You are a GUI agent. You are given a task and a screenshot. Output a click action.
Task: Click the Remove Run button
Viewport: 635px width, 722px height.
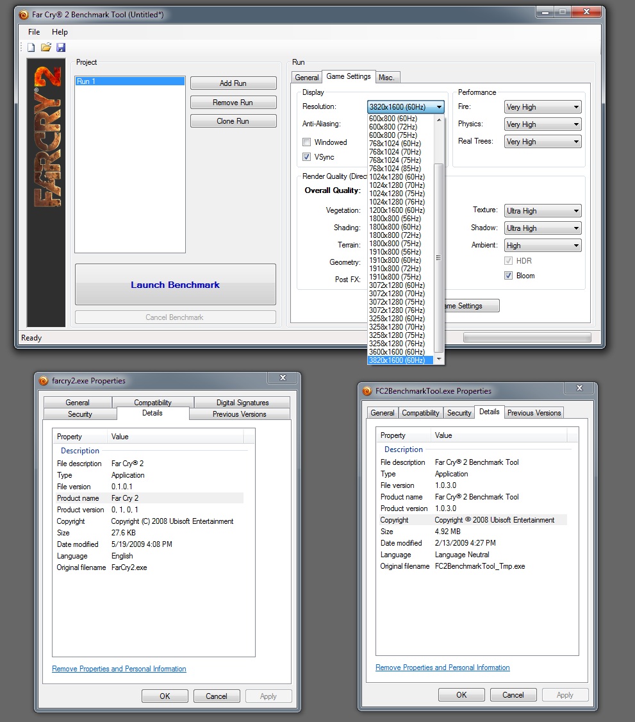233,102
